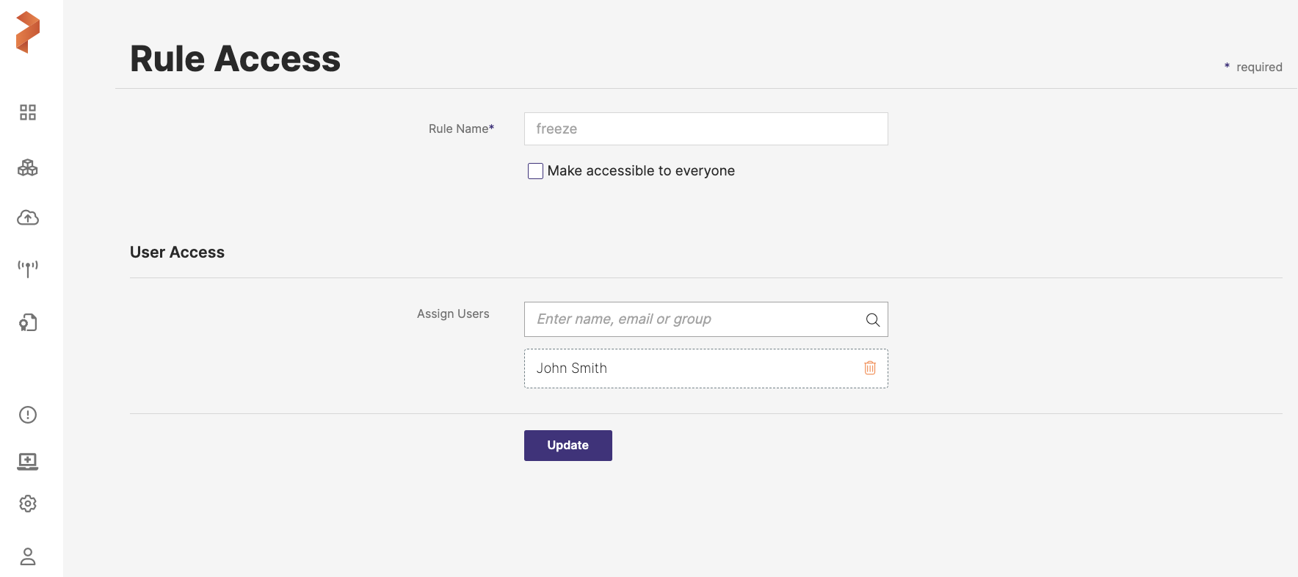Remove John Smith with trash icon
Viewport: 1298px width, 577px height.
click(x=870, y=368)
